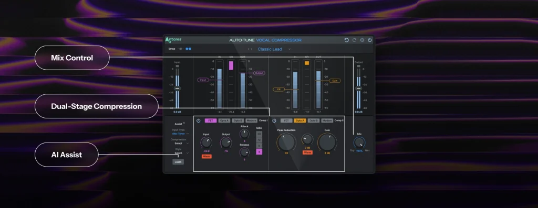Go to next preset with right arrow
This screenshot has width=538, height=208.
[x=252, y=49]
